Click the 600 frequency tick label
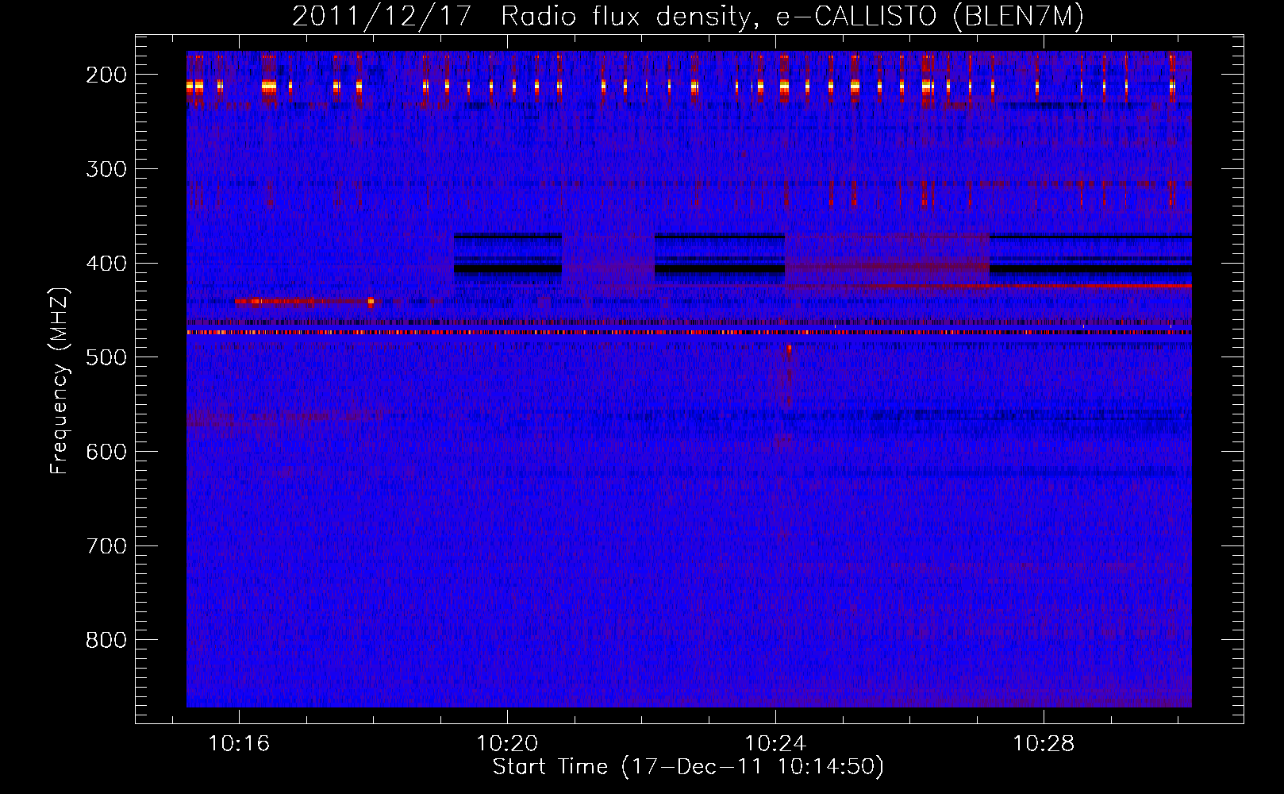Screen dimensions: 1284x794 [106, 452]
